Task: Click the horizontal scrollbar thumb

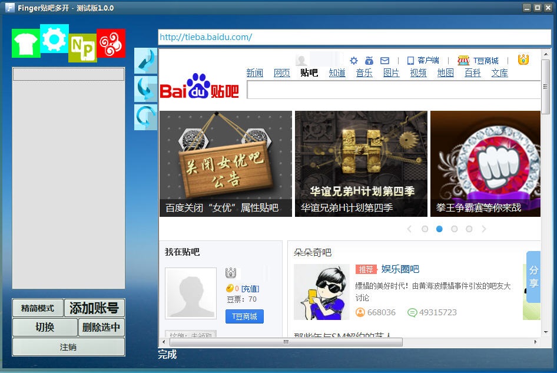Action: (286, 342)
